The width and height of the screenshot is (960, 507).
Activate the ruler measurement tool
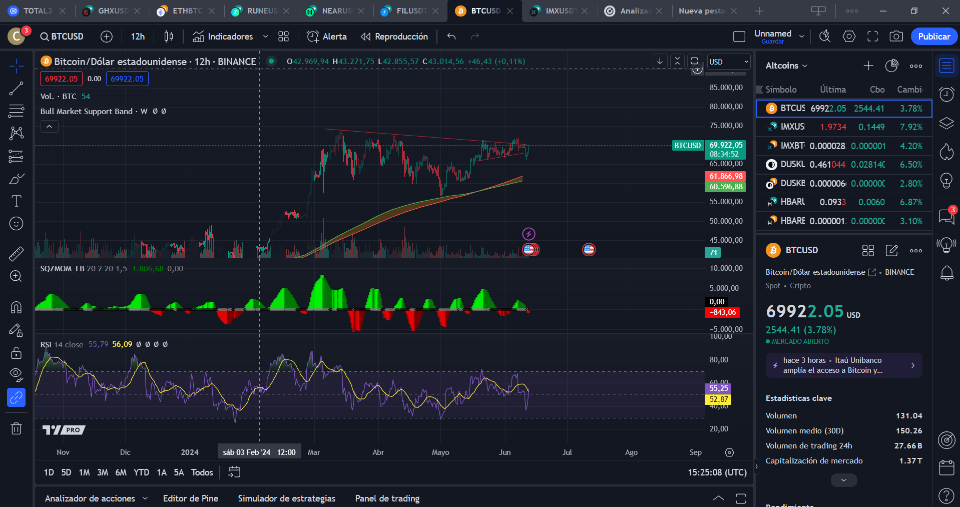[17, 253]
